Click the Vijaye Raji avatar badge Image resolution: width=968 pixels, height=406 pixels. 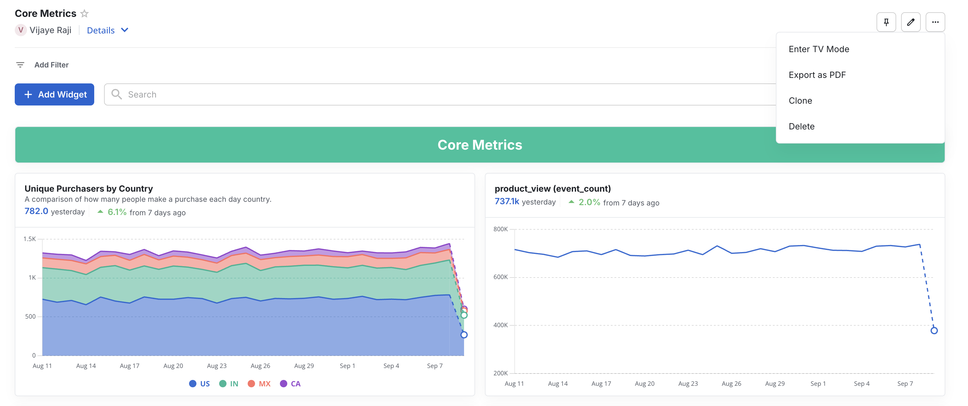21,30
